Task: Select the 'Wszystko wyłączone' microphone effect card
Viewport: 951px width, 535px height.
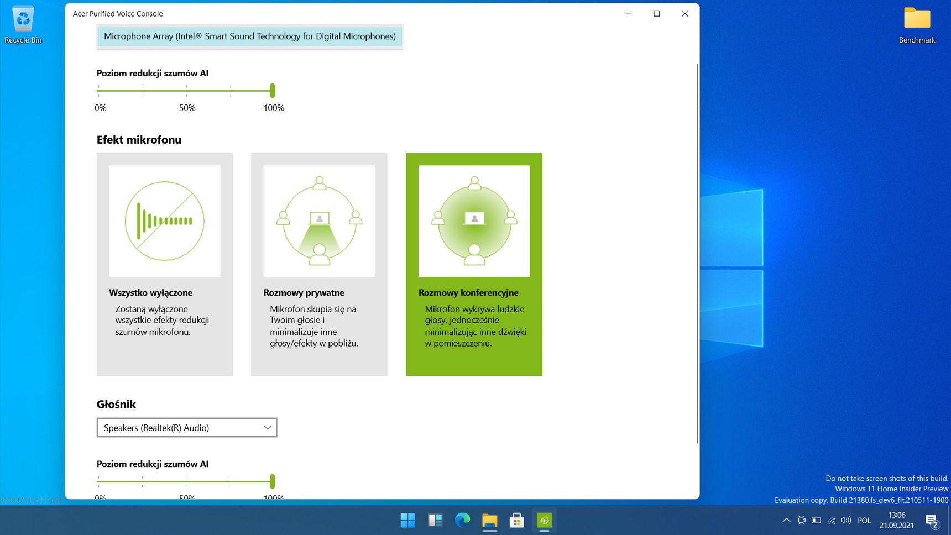Action: (165, 264)
